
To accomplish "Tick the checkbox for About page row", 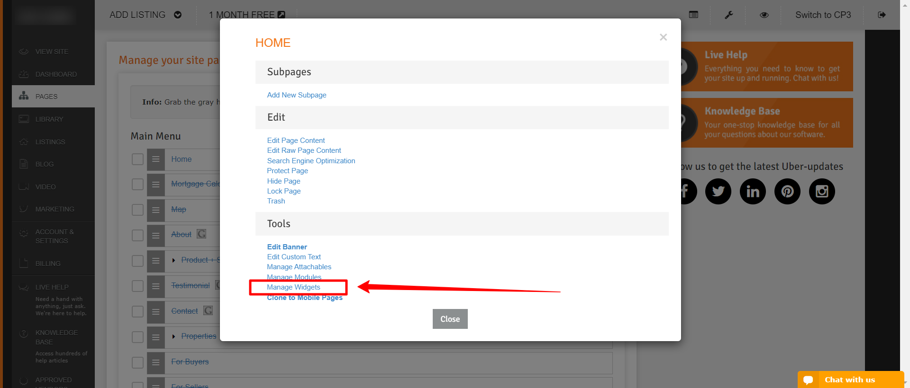I will click(x=137, y=235).
